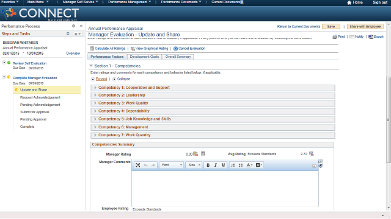The height and width of the screenshot is (219, 391).
Task: Open Manager Self Service breadcrumb menu
Action: coord(80,2)
